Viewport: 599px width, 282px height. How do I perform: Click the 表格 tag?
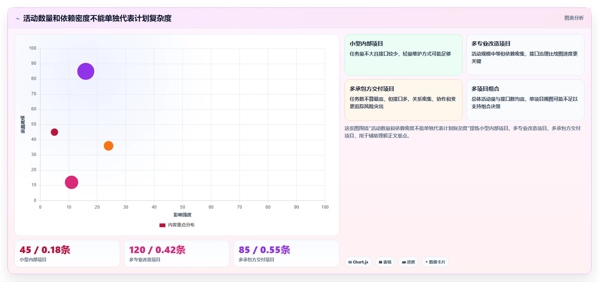point(385,262)
